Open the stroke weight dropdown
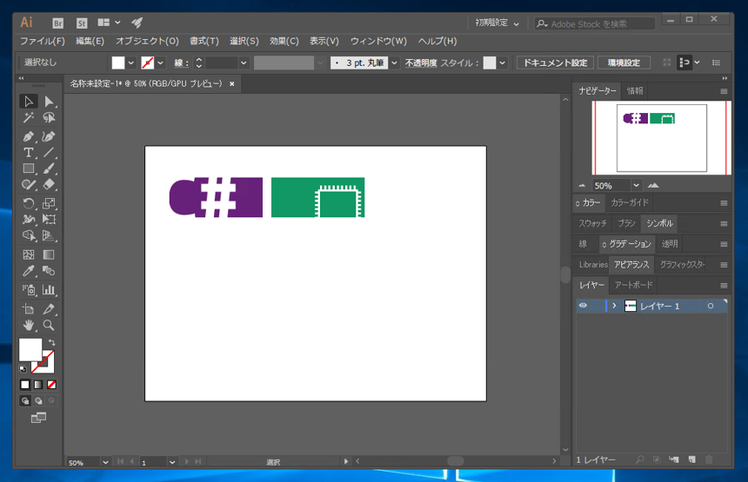748x482 pixels. tap(244, 63)
